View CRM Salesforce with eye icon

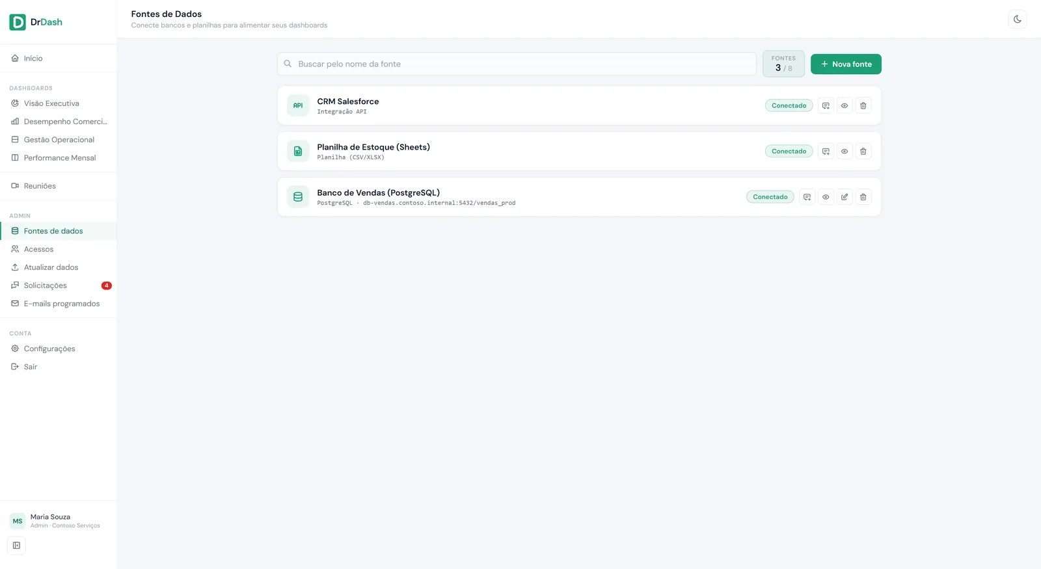pos(845,105)
